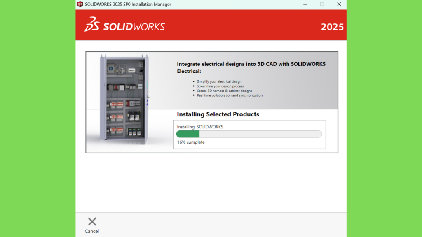Click the "Installing Selected Products" heading
Viewport: 422px width, 237px height.
218,114
